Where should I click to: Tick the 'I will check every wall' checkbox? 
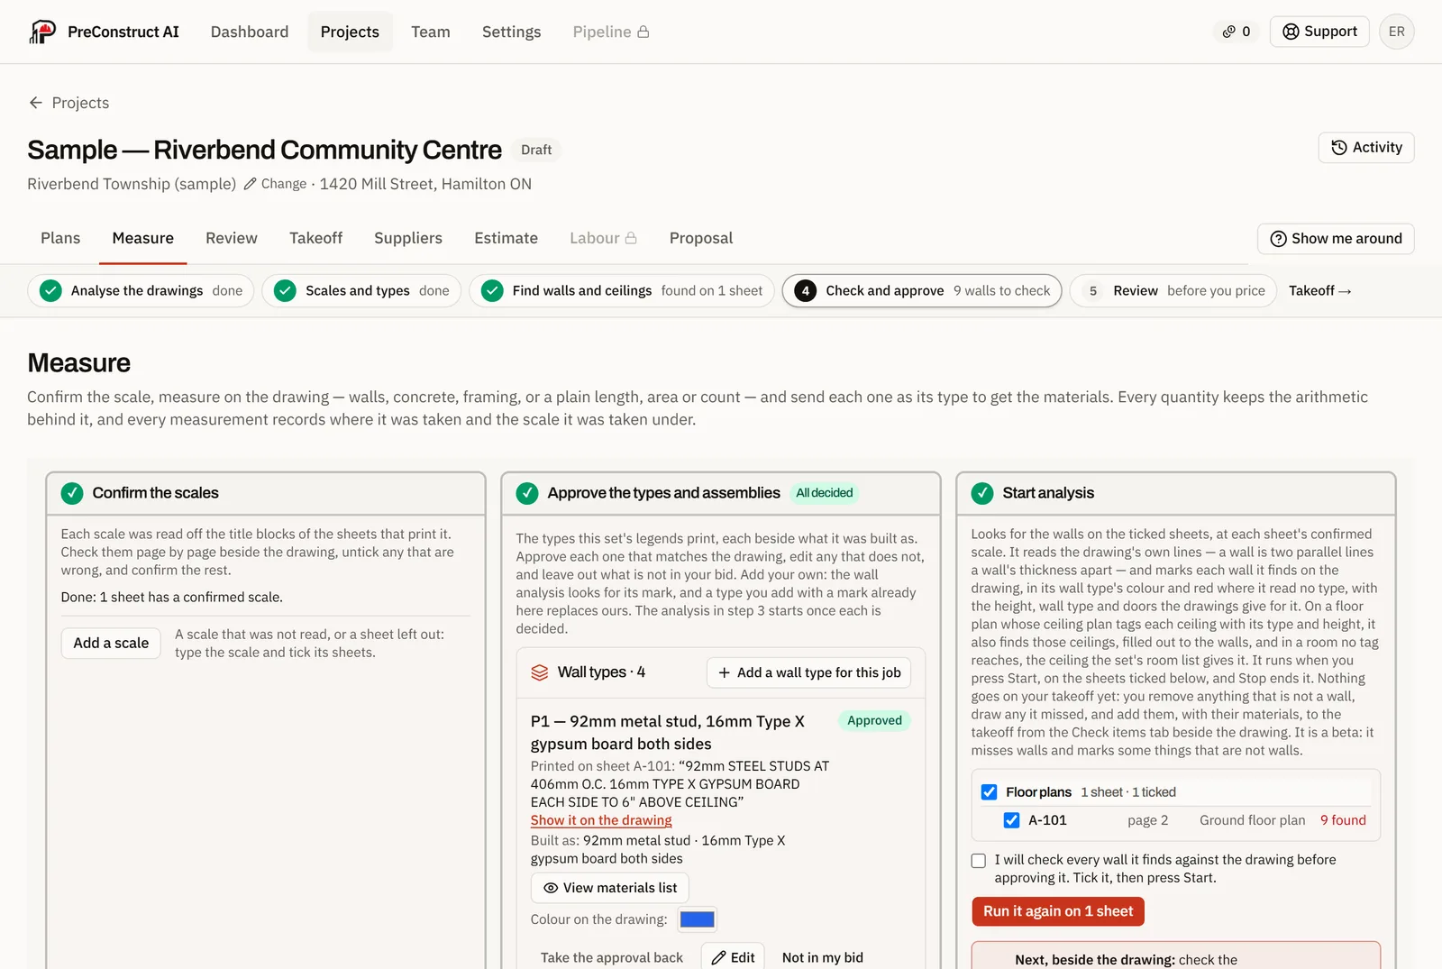[x=979, y=861]
